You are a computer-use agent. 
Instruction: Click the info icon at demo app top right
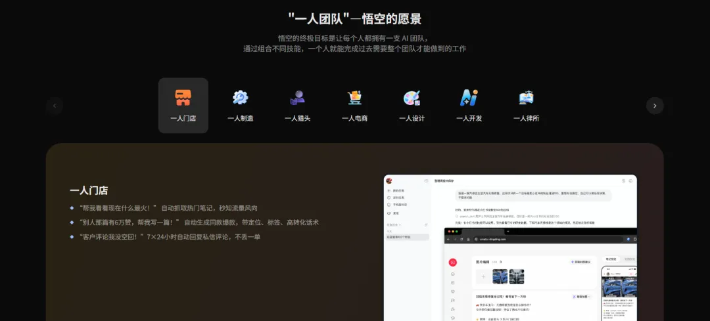coord(630,181)
